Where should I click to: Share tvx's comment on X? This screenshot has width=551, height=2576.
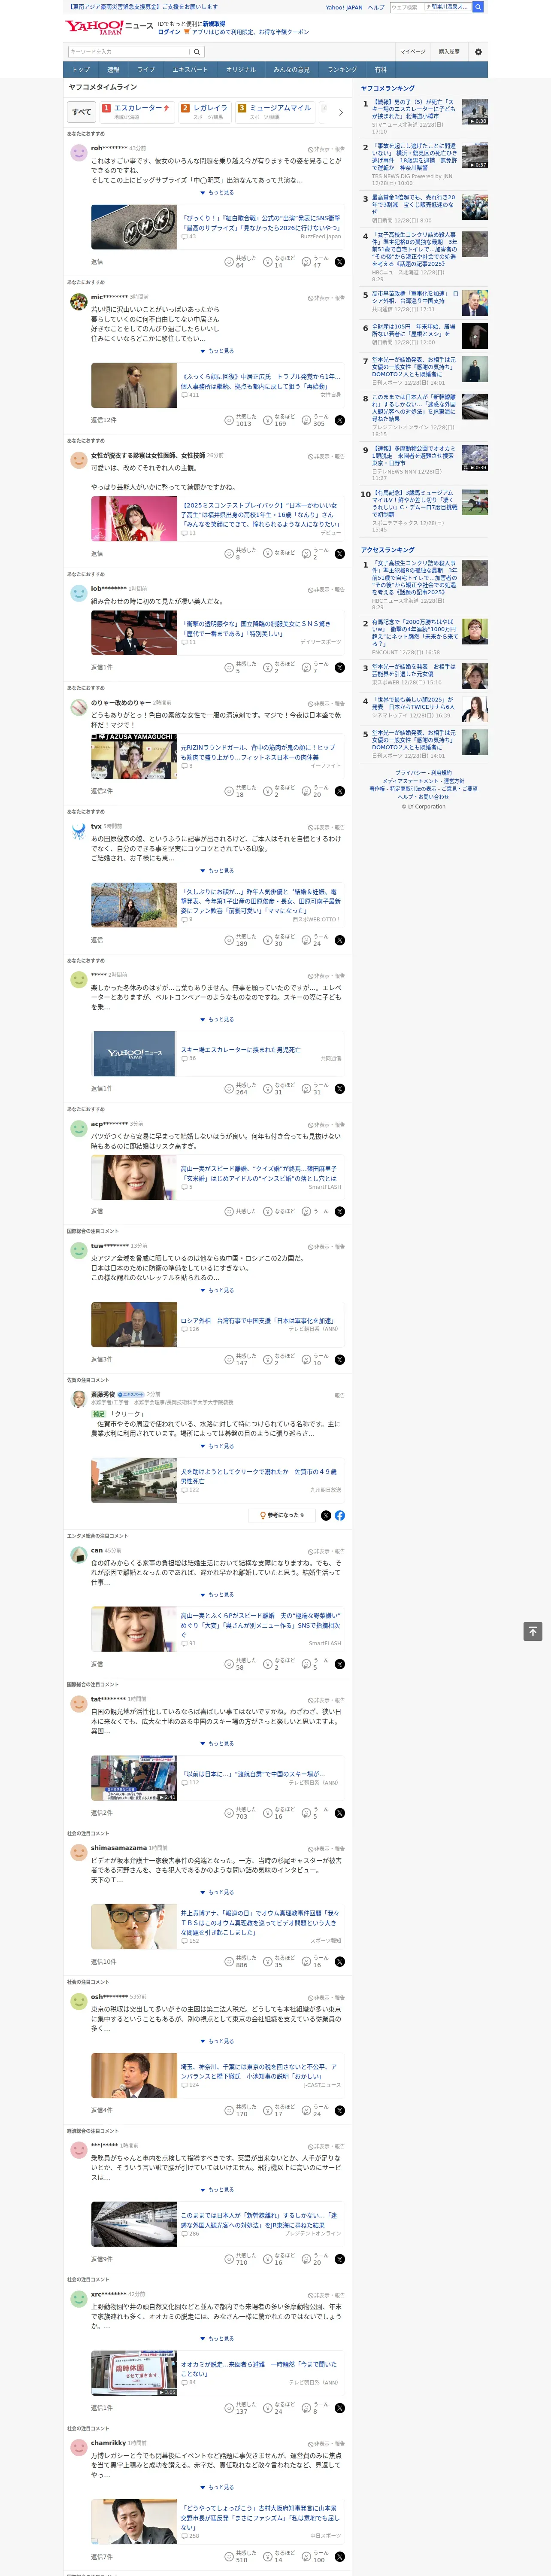[x=339, y=940]
